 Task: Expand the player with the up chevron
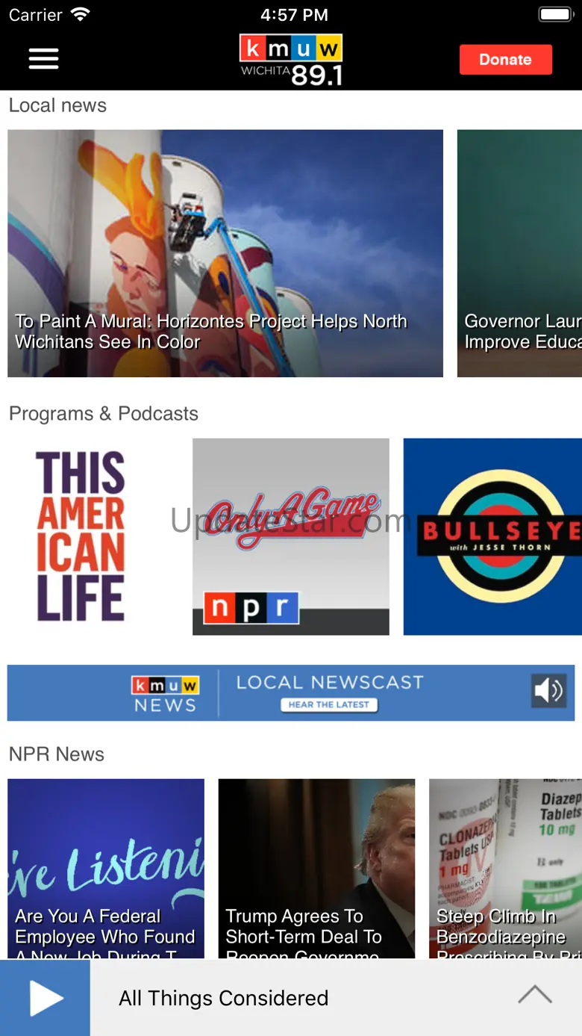tap(535, 995)
